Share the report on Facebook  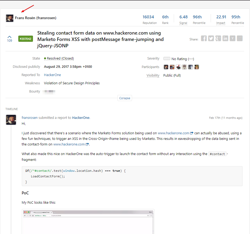pos(204,39)
